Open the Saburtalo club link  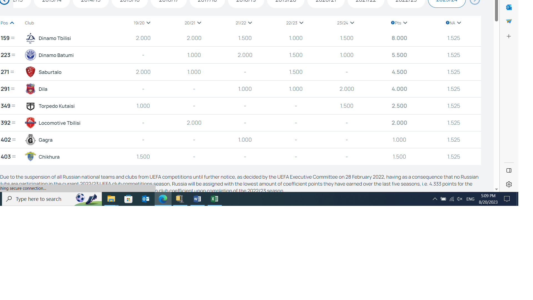(x=50, y=72)
